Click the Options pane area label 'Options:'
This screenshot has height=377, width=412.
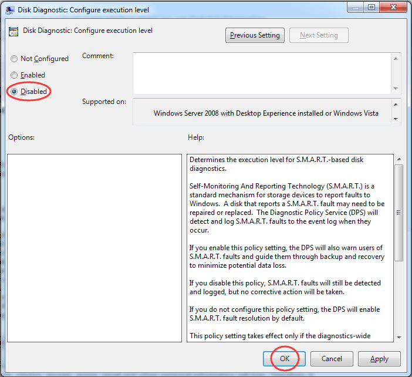point(21,137)
